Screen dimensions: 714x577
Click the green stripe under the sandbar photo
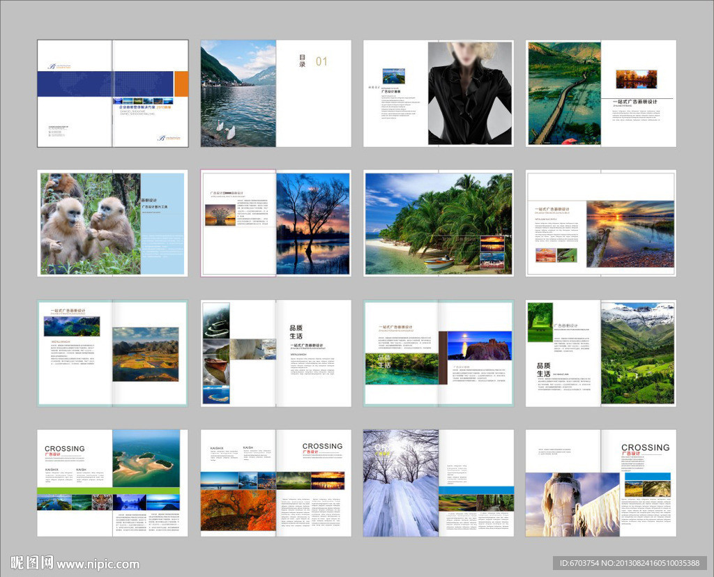tap(108, 491)
